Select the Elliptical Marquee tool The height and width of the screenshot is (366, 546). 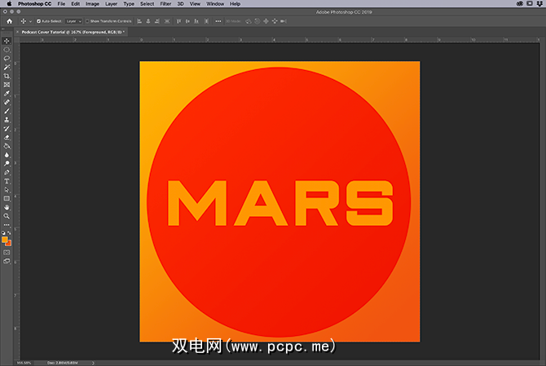click(7, 50)
